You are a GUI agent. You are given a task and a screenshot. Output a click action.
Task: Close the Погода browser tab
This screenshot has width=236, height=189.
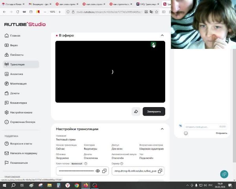[x=24, y=4]
